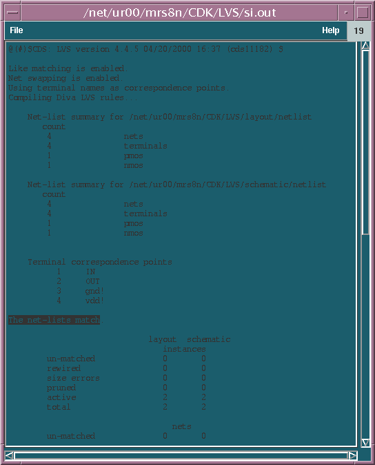Click the iconify dot button in title bar
Screen dimensions: 375x465
tap(346, 12)
